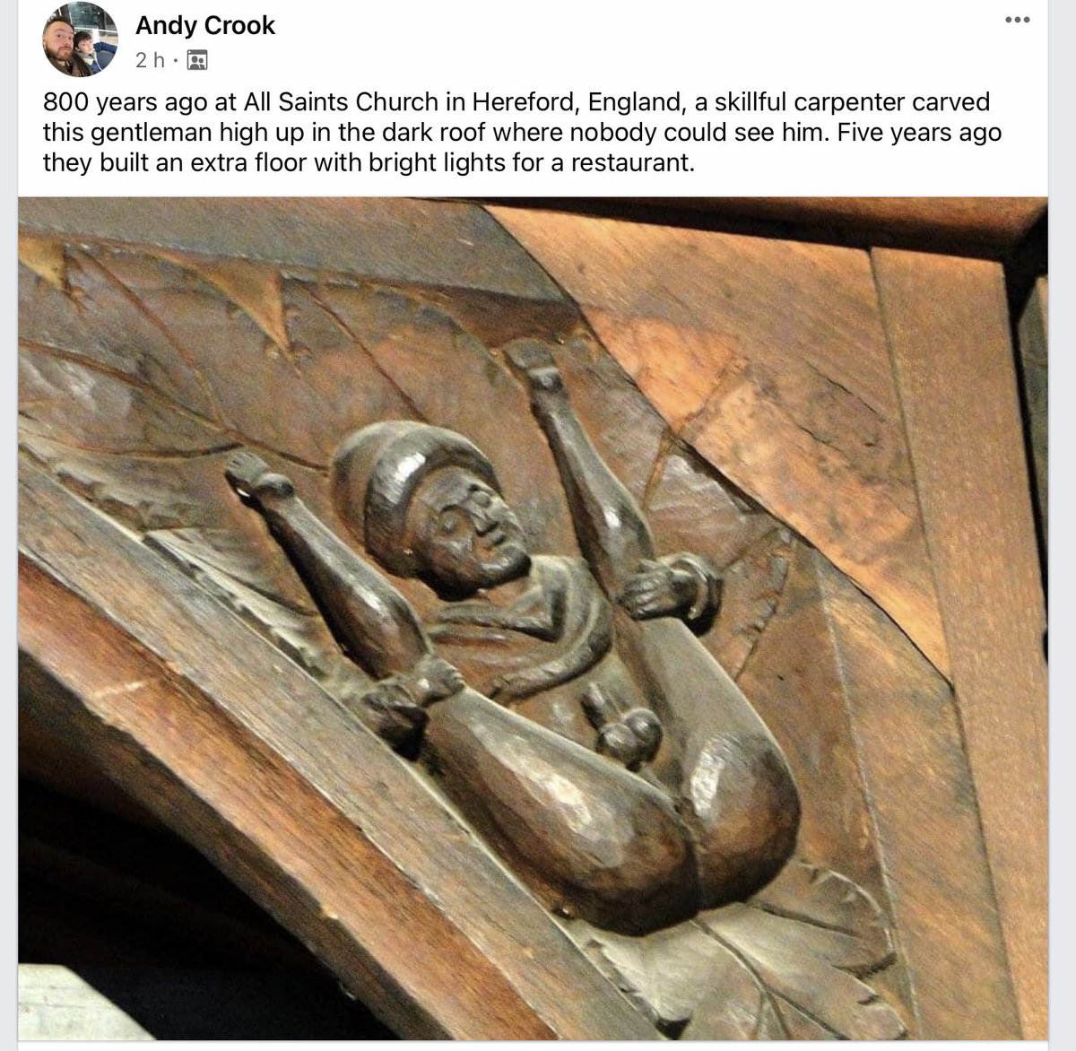The height and width of the screenshot is (1051, 1076).
Task: Open the wooden carving photo in viewer
Action: (534, 621)
